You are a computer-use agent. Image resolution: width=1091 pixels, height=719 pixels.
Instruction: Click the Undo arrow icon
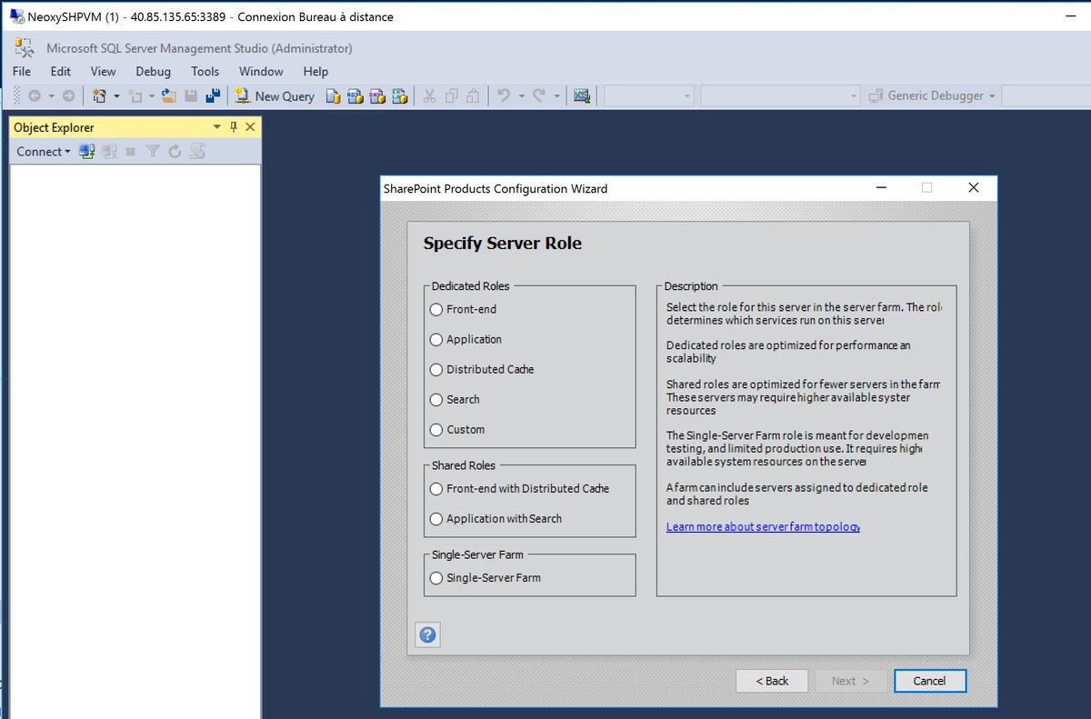pyautogui.click(x=504, y=95)
